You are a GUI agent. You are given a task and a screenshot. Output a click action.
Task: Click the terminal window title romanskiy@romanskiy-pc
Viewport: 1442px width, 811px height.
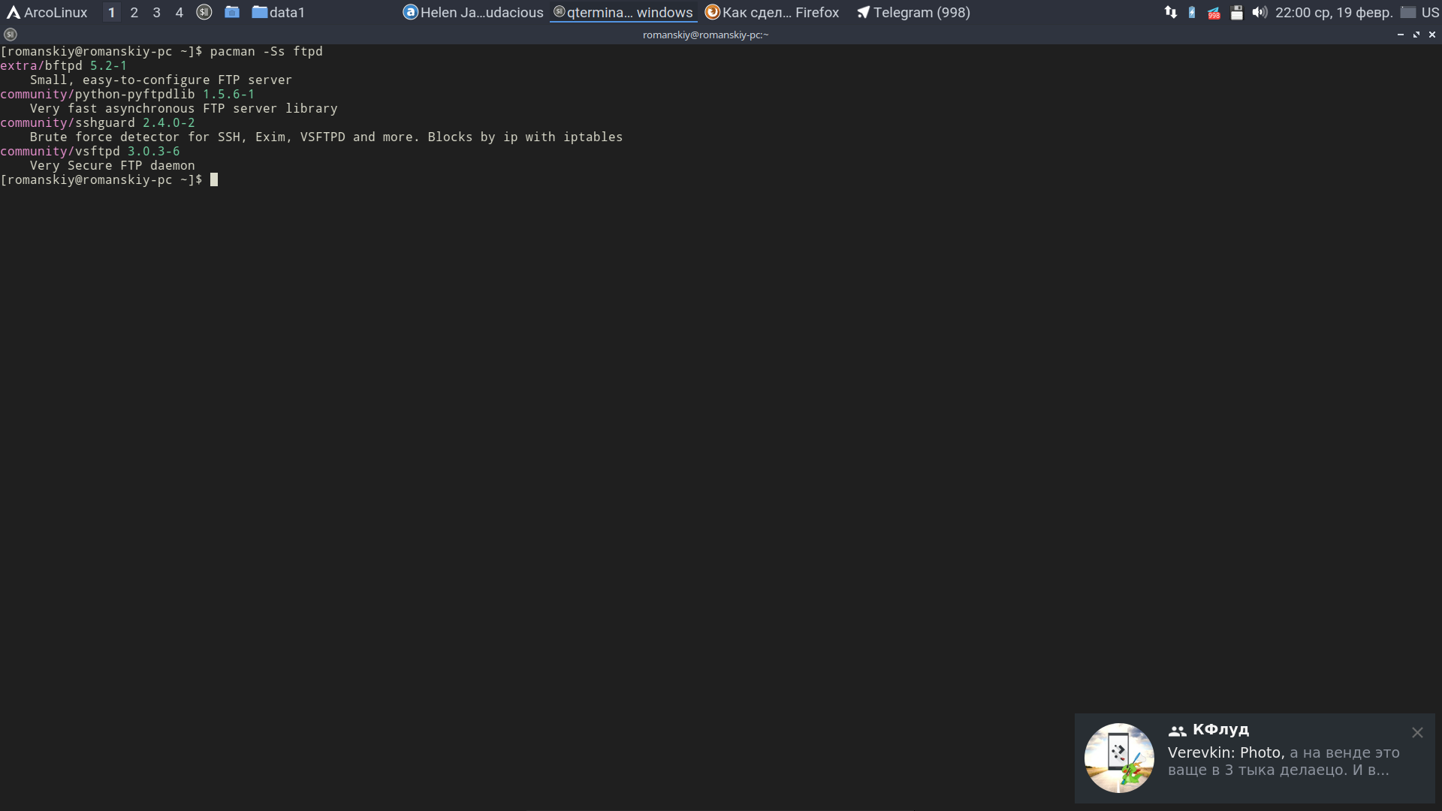coord(705,35)
